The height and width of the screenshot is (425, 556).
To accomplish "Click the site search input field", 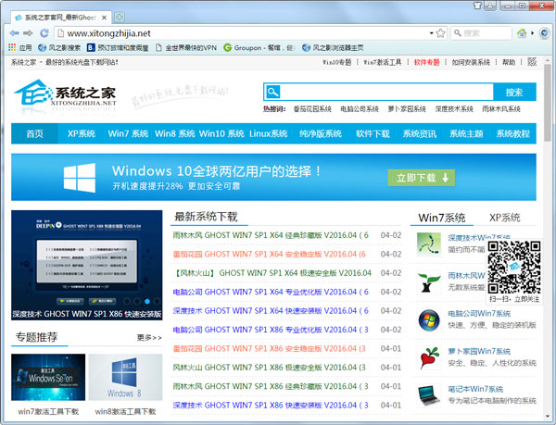I will pos(386,92).
